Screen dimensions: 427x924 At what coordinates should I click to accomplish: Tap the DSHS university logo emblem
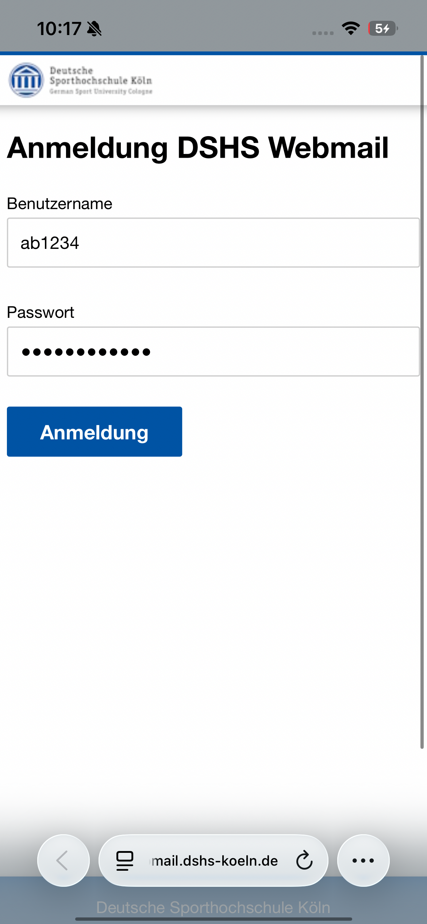coord(26,80)
